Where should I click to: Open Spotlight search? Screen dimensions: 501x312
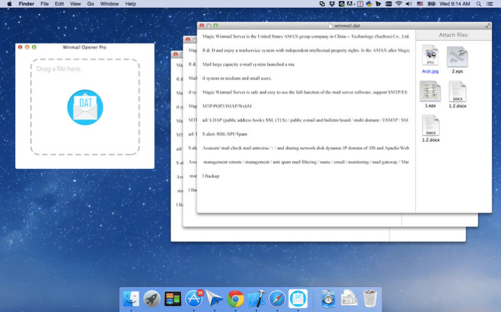tap(478, 4)
